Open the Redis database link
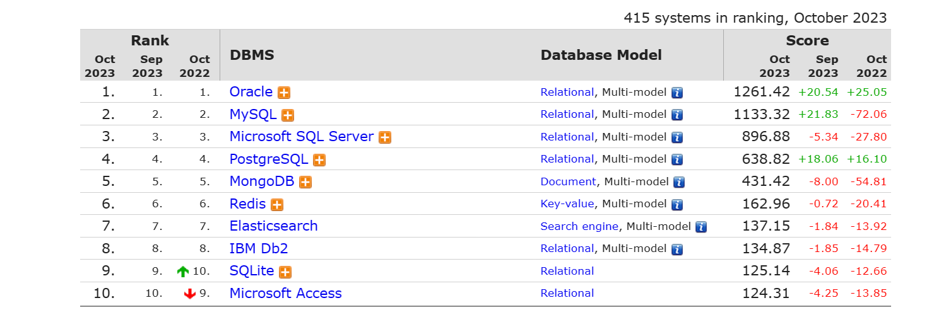The image size is (934, 310). click(248, 204)
